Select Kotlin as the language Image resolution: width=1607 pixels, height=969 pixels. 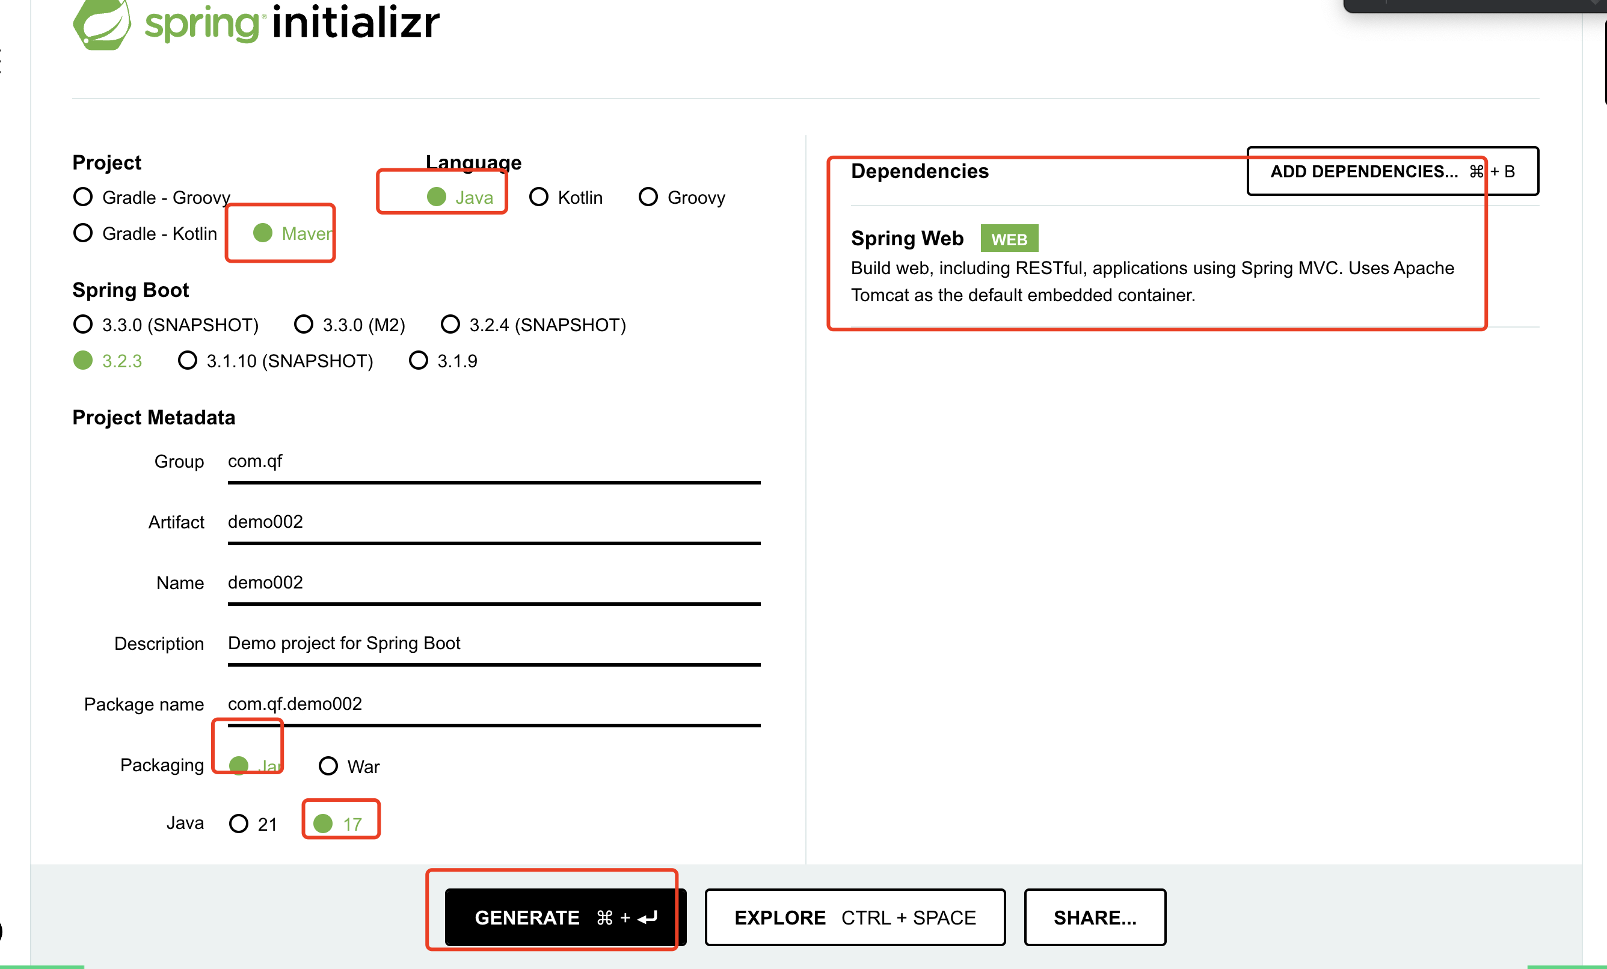539,197
